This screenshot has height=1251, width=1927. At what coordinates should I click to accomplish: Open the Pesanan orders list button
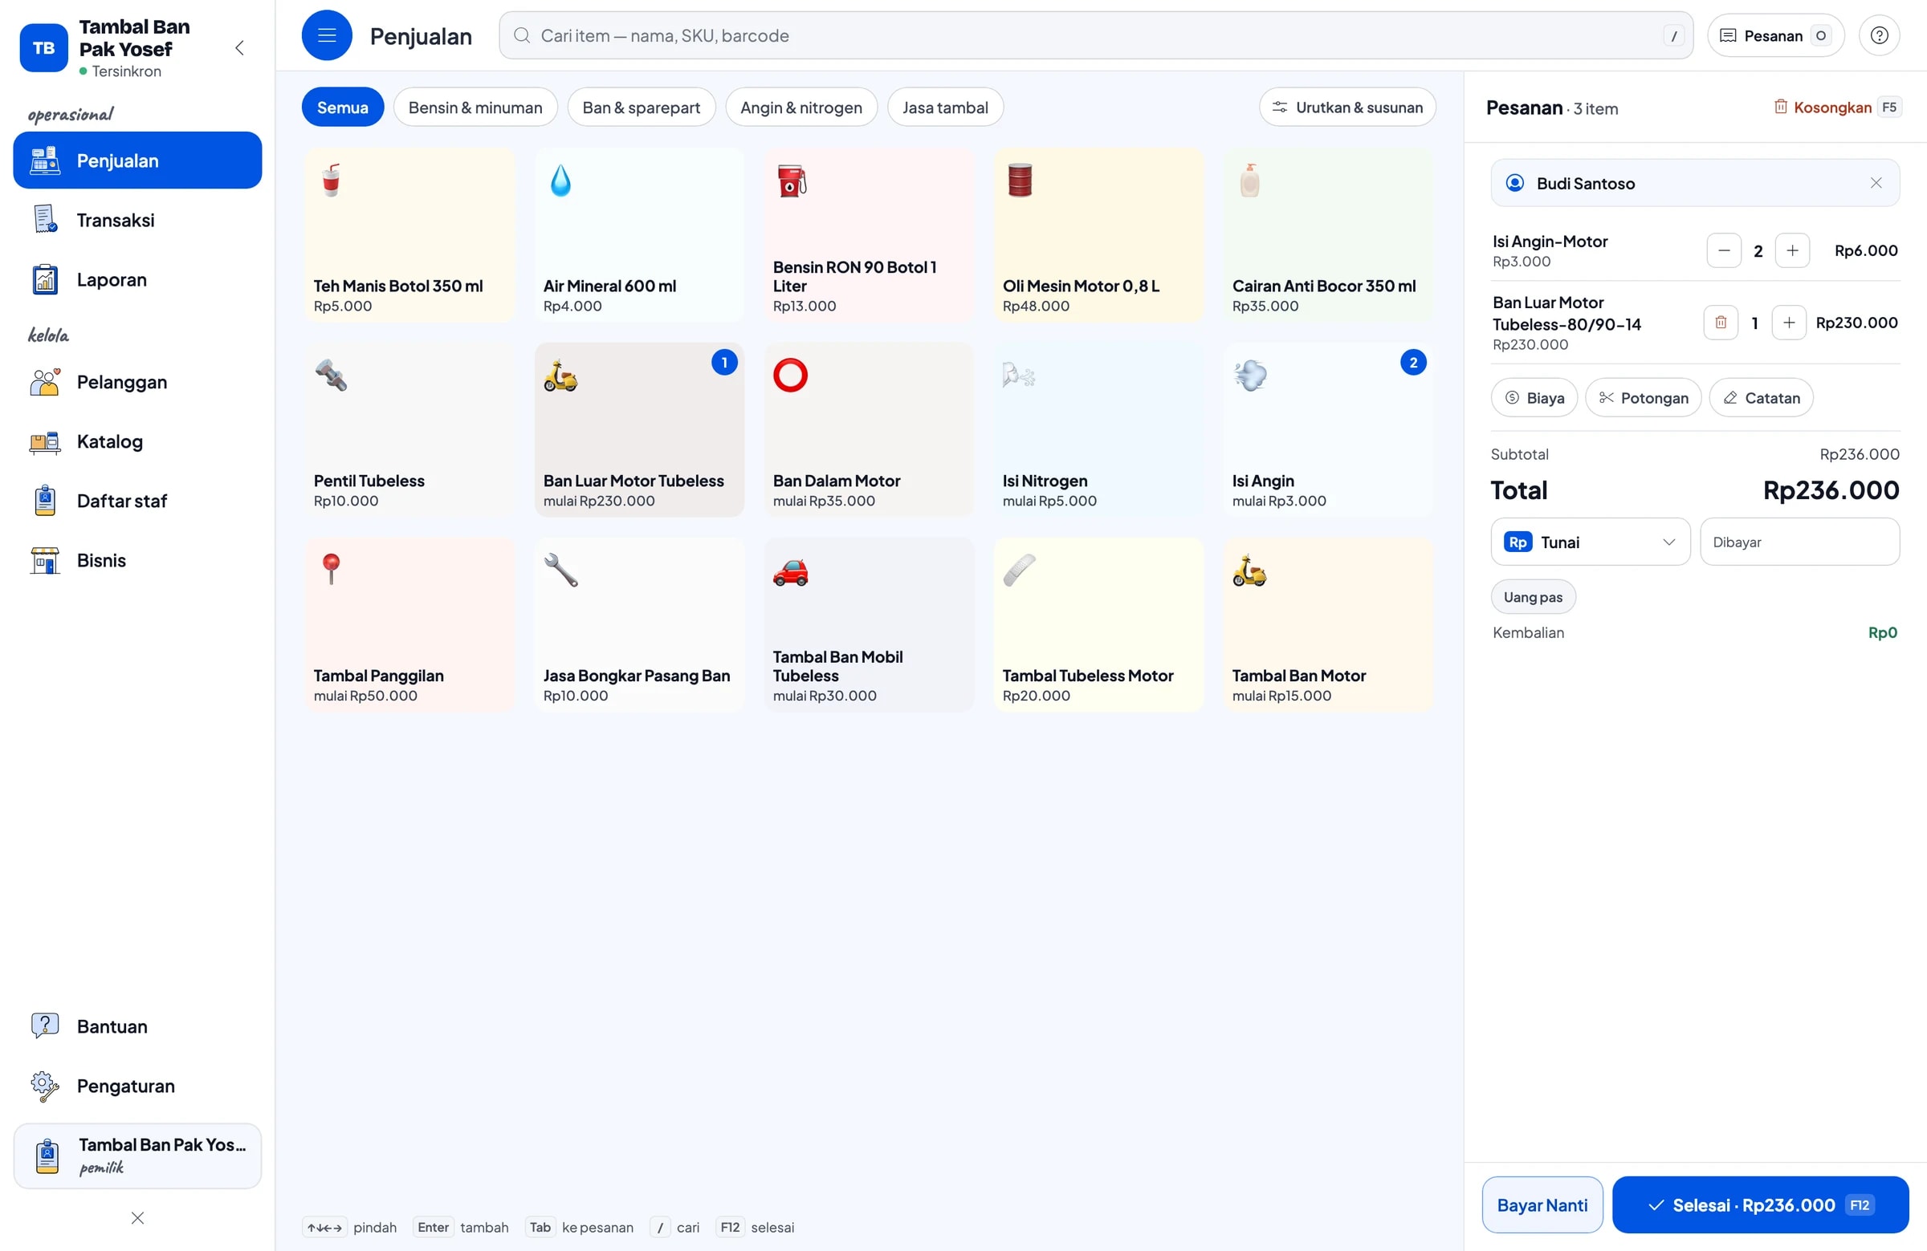(1774, 35)
